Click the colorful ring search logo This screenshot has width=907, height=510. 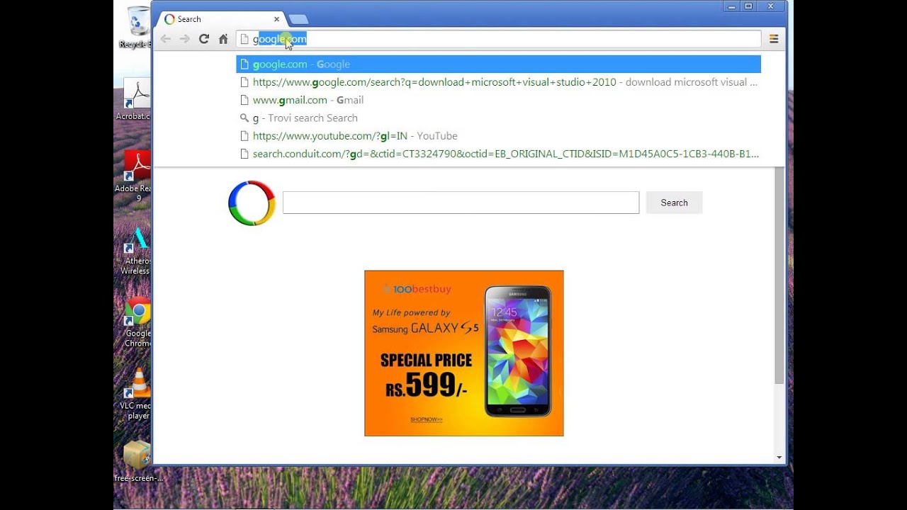[x=252, y=203]
